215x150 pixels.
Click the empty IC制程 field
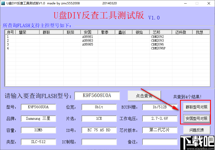pyautogui.click(x=99, y=142)
